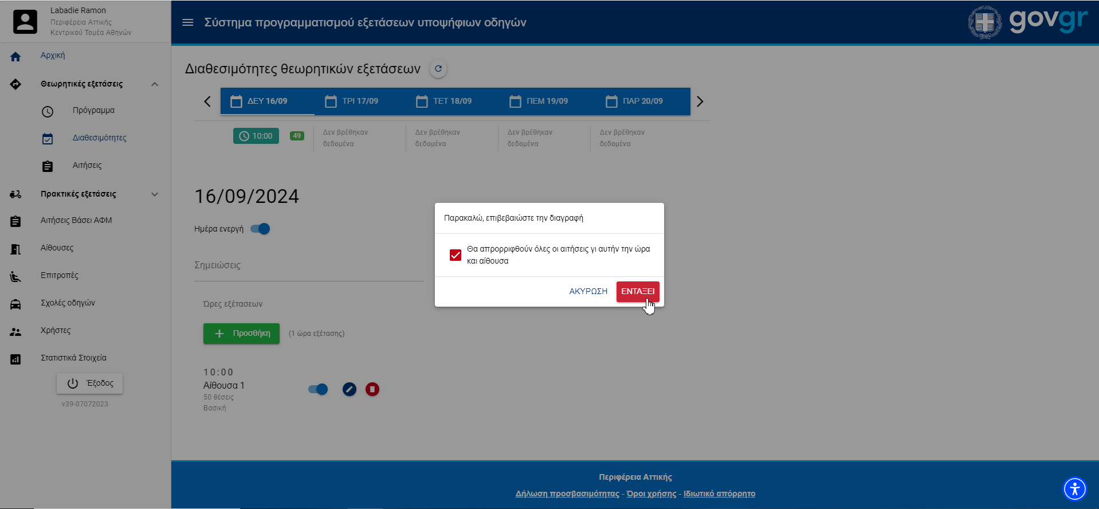Viewport: 1099px width, 509px height.
Task: Expand the Πρακτικές εξετάσεις section
Action: [155, 194]
